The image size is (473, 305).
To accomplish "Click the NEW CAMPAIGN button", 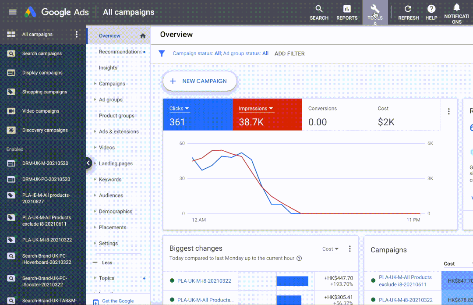I will (x=200, y=81).
